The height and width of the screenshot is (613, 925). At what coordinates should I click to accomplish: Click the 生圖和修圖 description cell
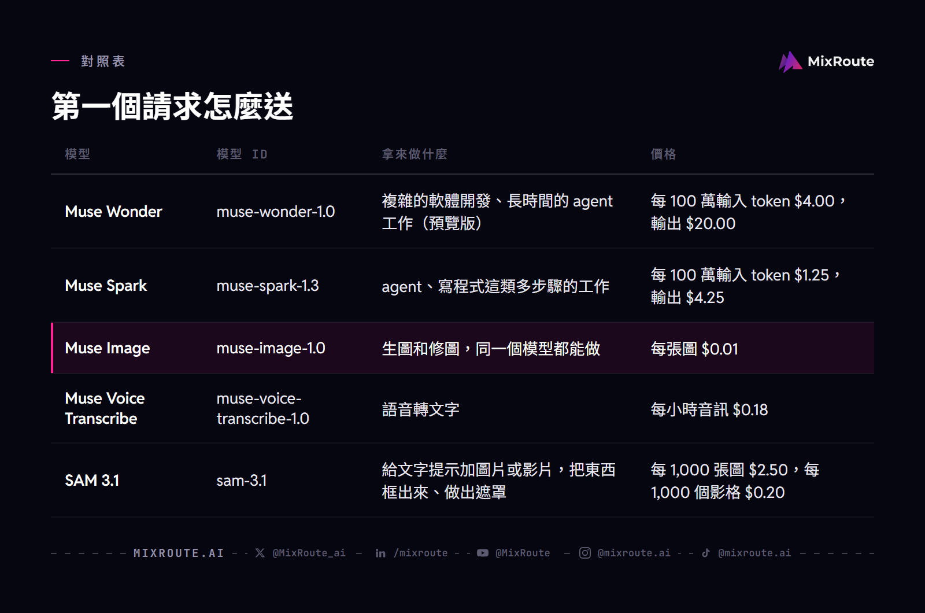[x=491, y=349]
